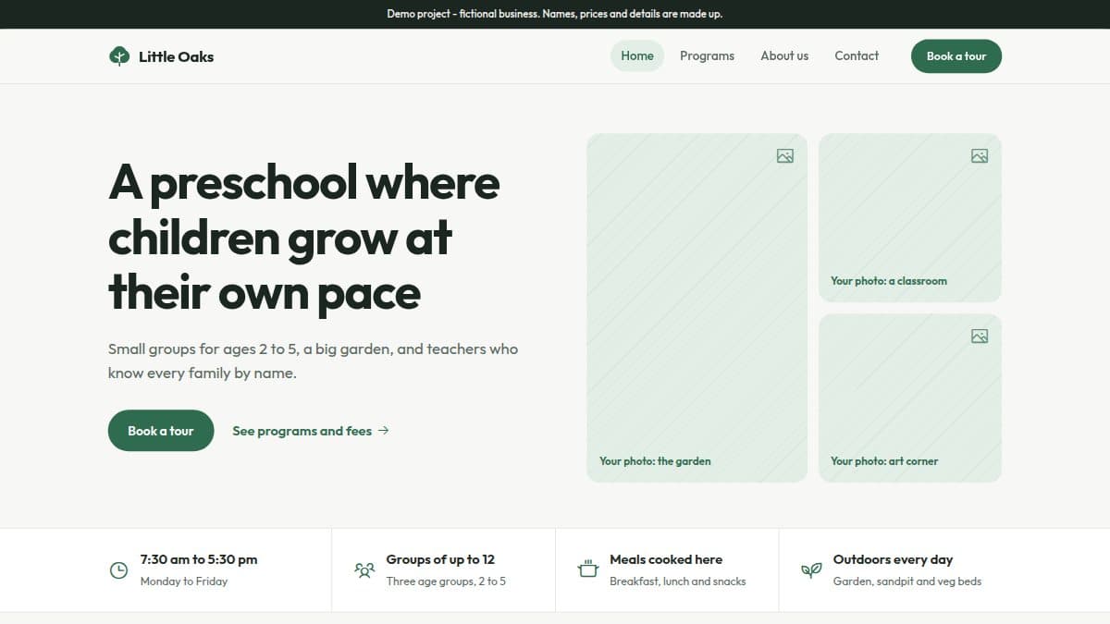Click the Little Oaks brand name
Viewport: 1110px width, 624px height.
(176, 56)
